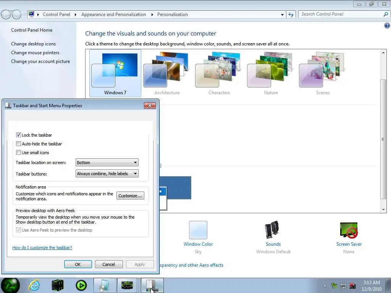Enable Use small icons checkbox
This screenshot has width=391, height=293.
[18, 152]
